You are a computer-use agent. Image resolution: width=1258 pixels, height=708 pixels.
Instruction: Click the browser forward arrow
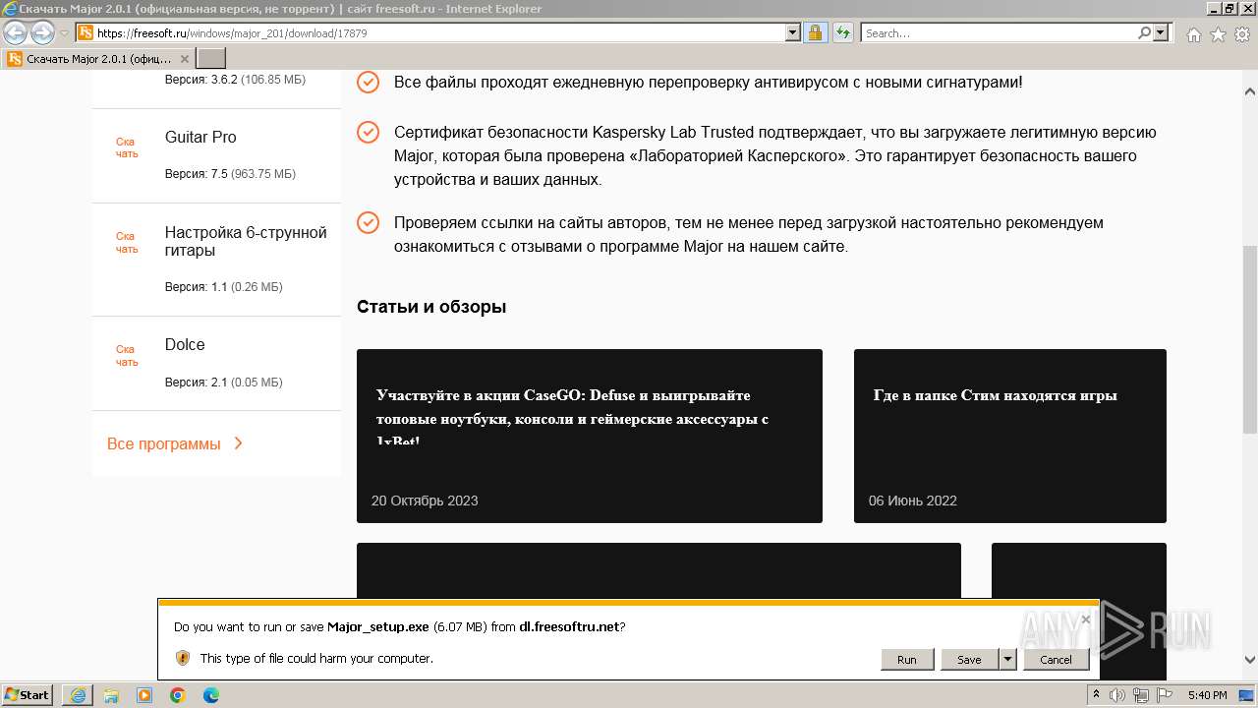(42, 33)
